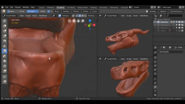Open the Dyntopo settings dropdown
Screen dimensions: 185x104
tap(153, 12)
